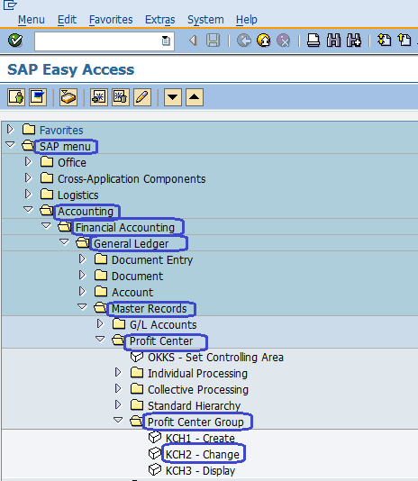The width and height of the screenshot is (418, 481).
Task: Select KCH1 - Create transaction
Action: tap(200, 439)
